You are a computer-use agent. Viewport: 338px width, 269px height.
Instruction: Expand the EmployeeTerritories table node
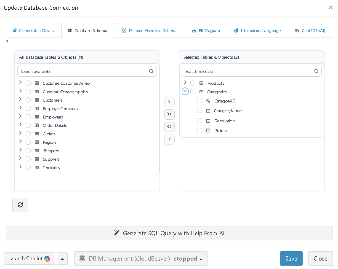[x=20, y=108]
